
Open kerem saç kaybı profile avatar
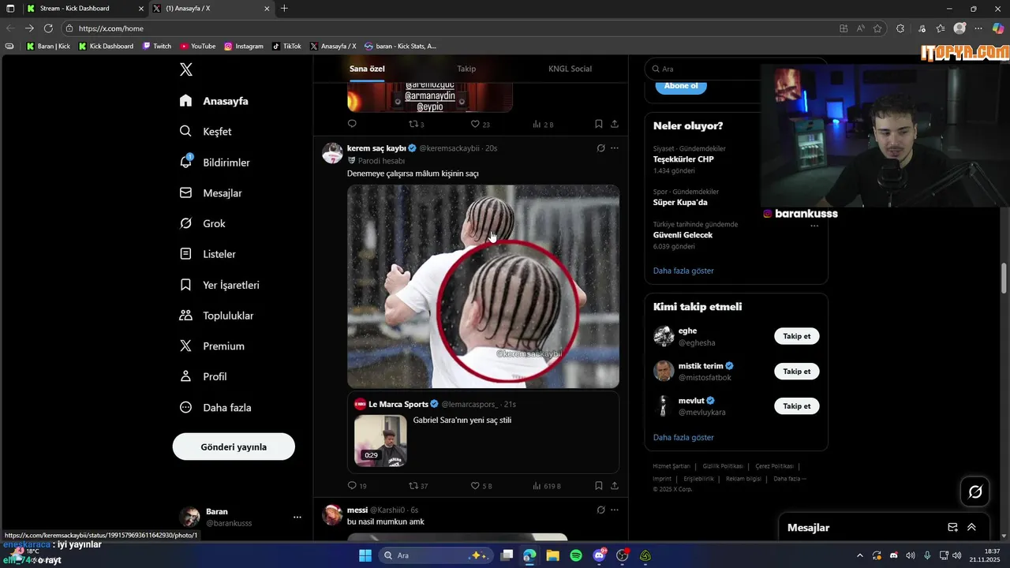point(332,153)
